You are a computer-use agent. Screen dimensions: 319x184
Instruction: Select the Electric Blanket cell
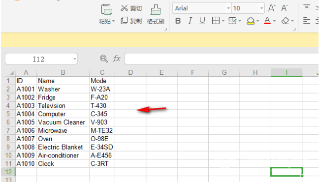(63, 147)
